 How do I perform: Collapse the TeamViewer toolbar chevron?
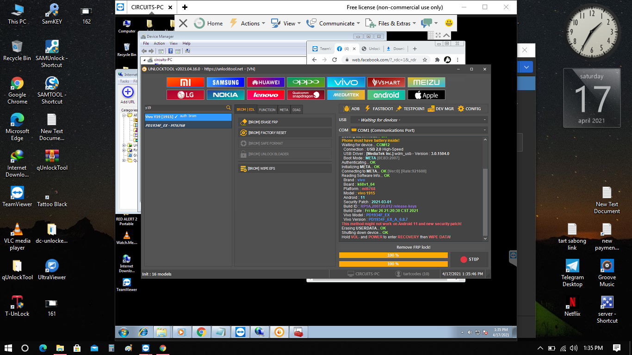tap(446, 35)
